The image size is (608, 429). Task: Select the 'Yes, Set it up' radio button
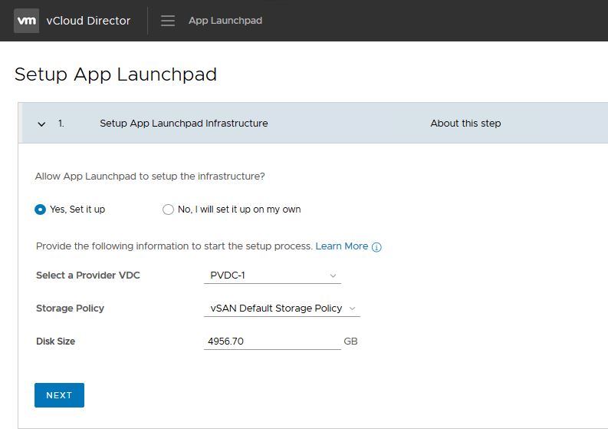tap(40, 210)
